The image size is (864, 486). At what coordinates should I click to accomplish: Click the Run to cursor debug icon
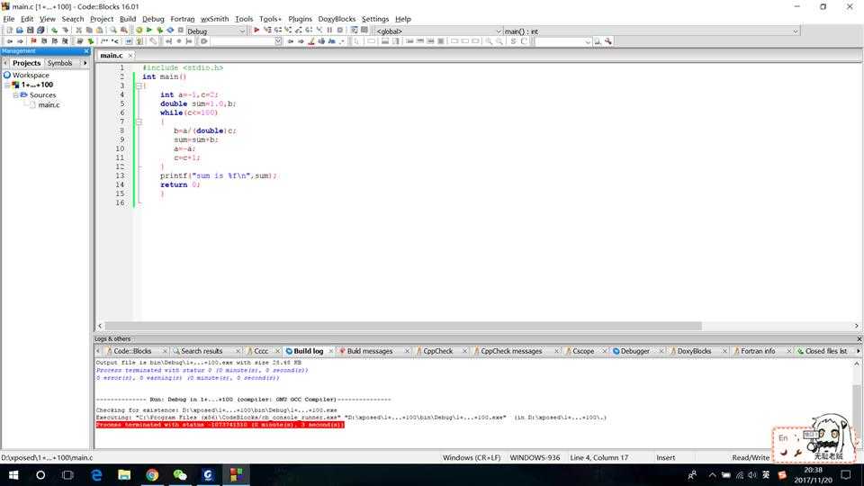click(267, 31)
